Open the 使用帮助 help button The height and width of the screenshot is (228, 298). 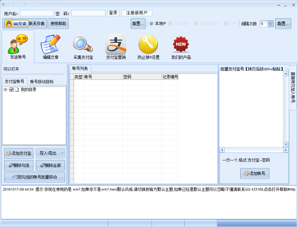click(x=58, y=23)
